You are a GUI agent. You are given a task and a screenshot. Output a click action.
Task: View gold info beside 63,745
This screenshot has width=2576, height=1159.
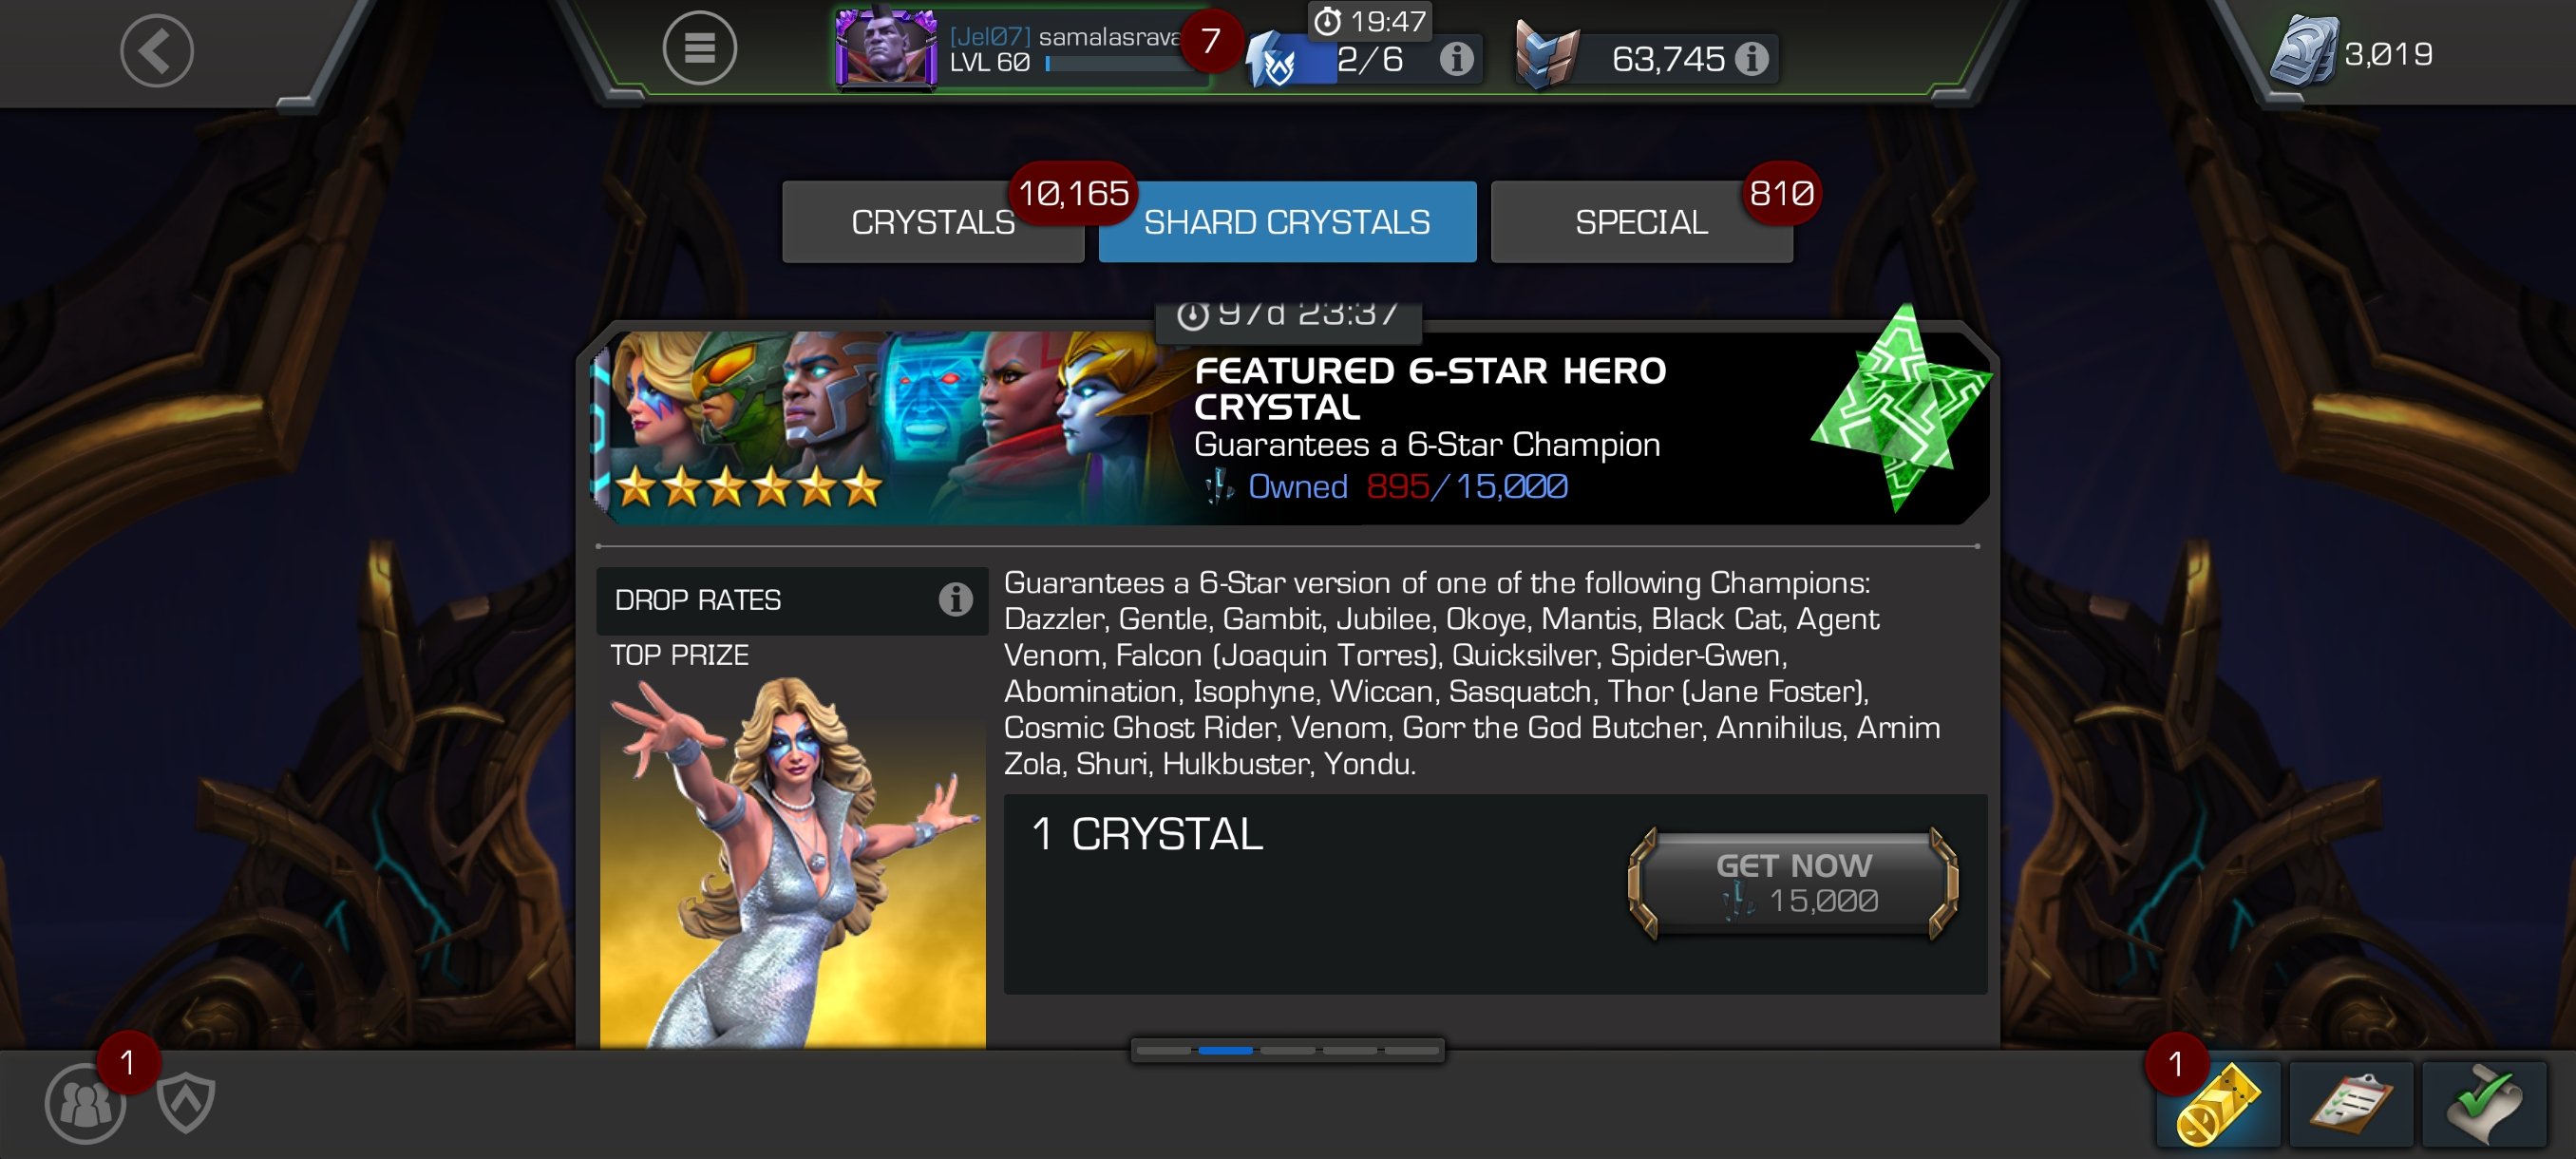tap(1751, 59)
